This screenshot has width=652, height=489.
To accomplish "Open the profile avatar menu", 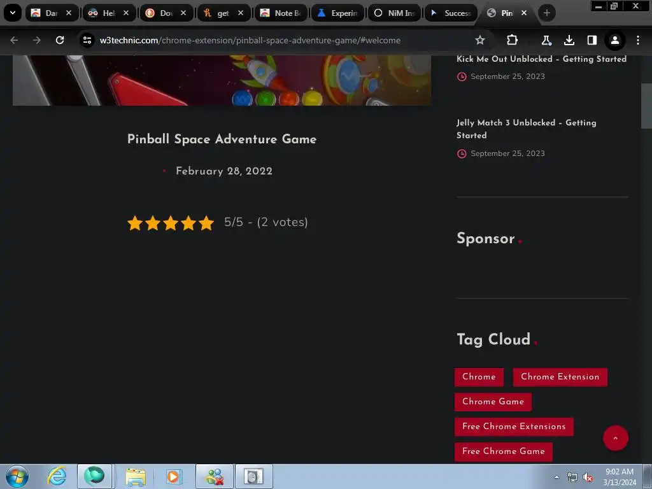I will (615, 40).
